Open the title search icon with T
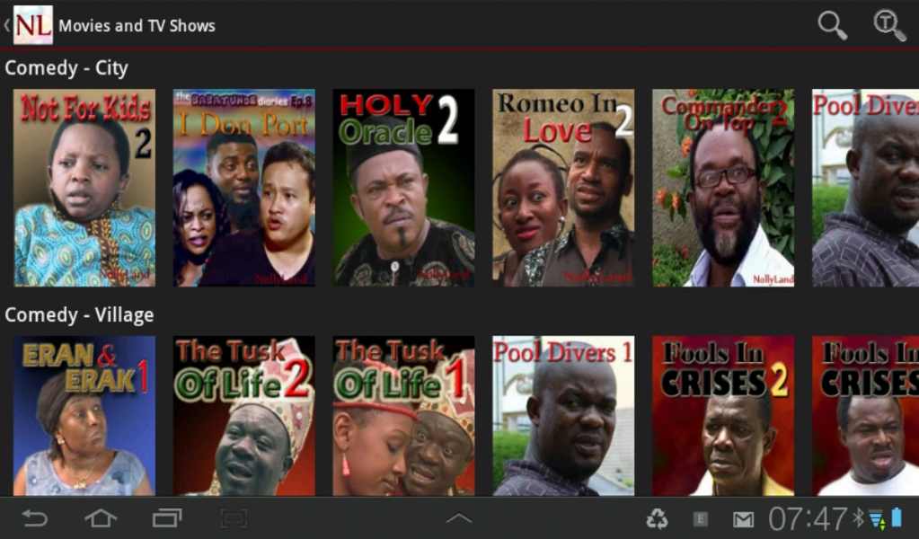Screen dimensions: 919x539 (889, 25)
